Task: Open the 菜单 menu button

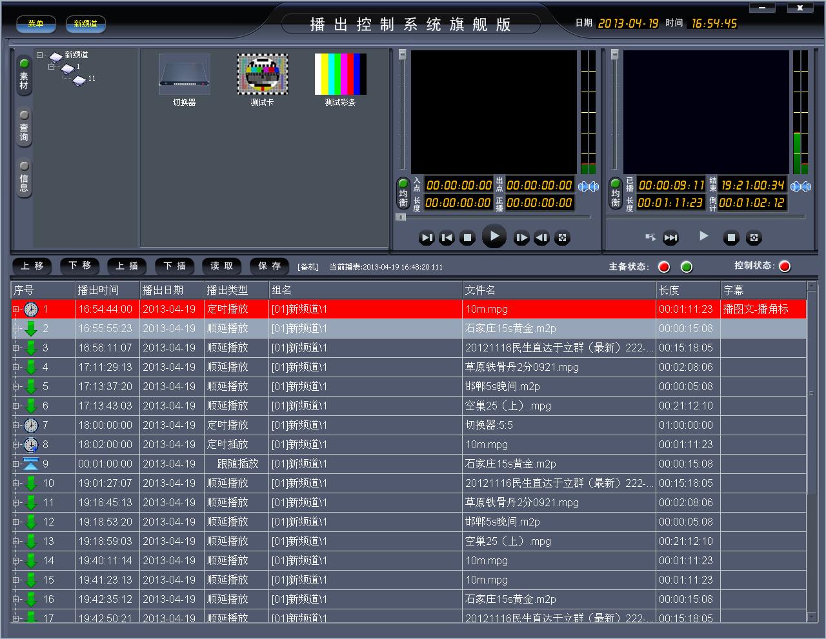Action: 36,24
